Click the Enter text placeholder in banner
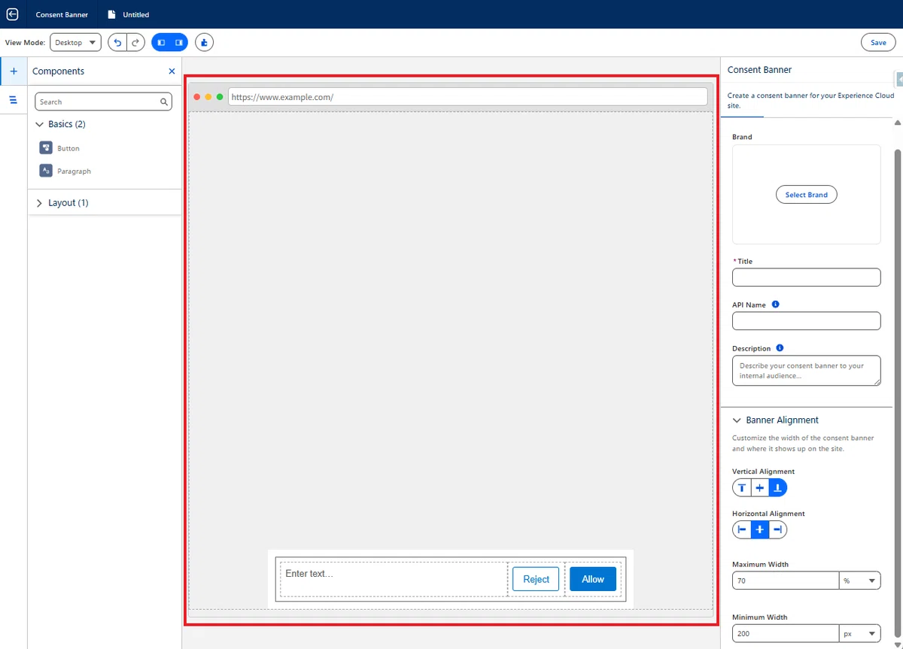The image size is (903, 649). click(309, 574)
